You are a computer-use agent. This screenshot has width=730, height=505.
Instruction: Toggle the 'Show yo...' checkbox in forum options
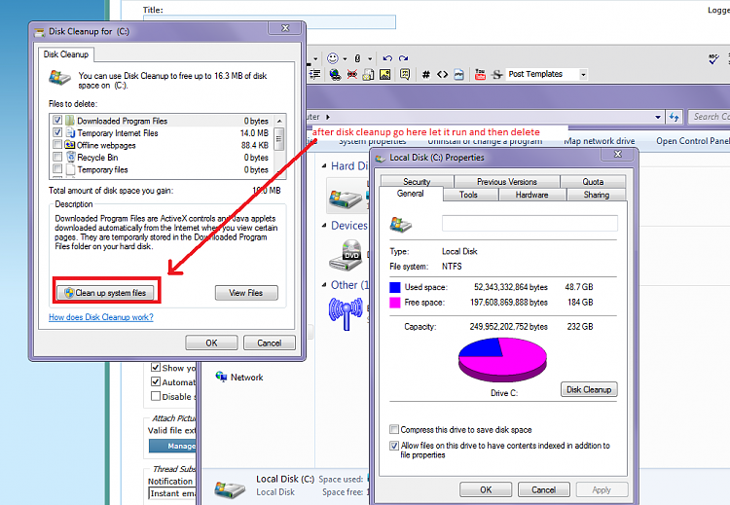tap(156, 367)
